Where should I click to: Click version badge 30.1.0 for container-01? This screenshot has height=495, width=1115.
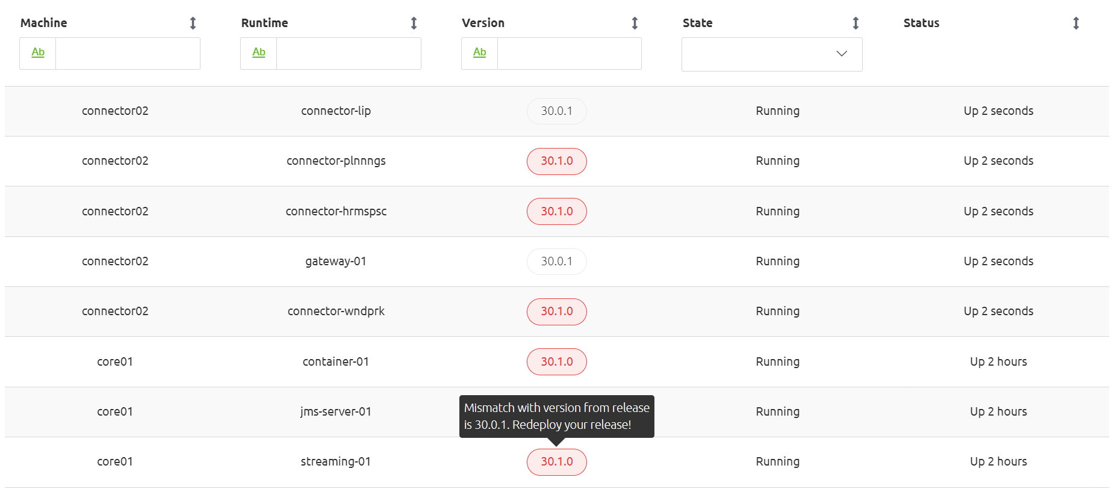(557, 362)
